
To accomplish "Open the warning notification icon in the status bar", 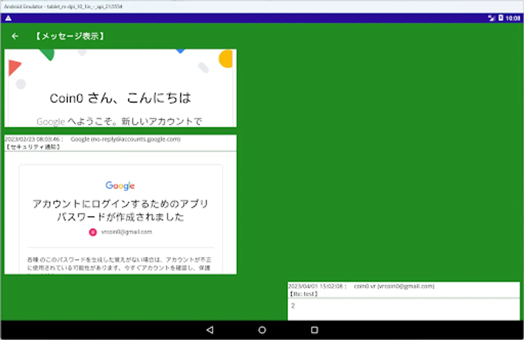I will (8, 18).
